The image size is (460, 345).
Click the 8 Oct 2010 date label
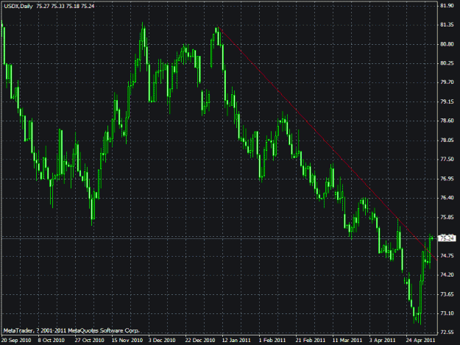pyautogui.click(x=51, y=340)
